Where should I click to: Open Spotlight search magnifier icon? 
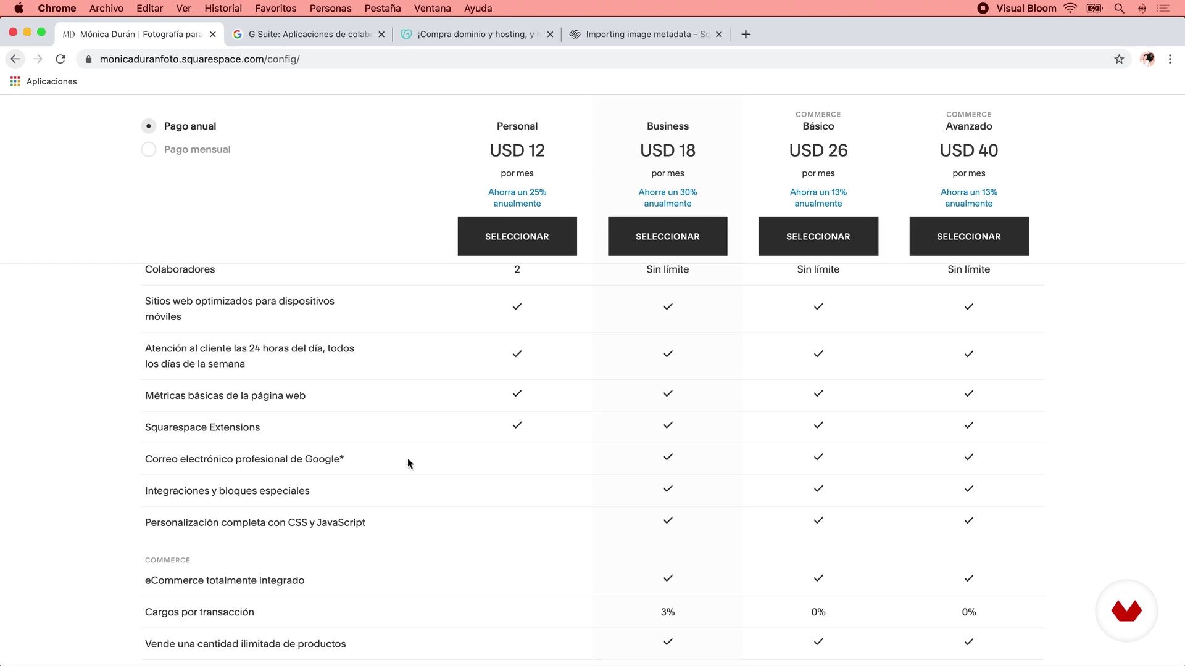click(1119, 8)
